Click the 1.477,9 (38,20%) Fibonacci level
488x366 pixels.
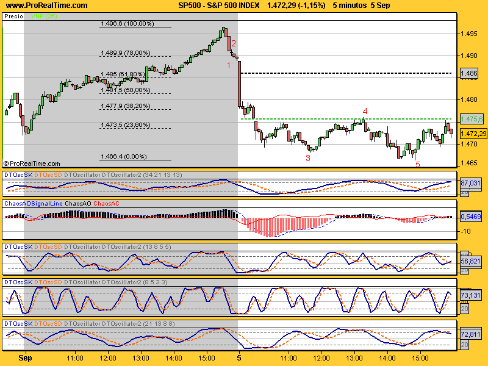(125, 106)
